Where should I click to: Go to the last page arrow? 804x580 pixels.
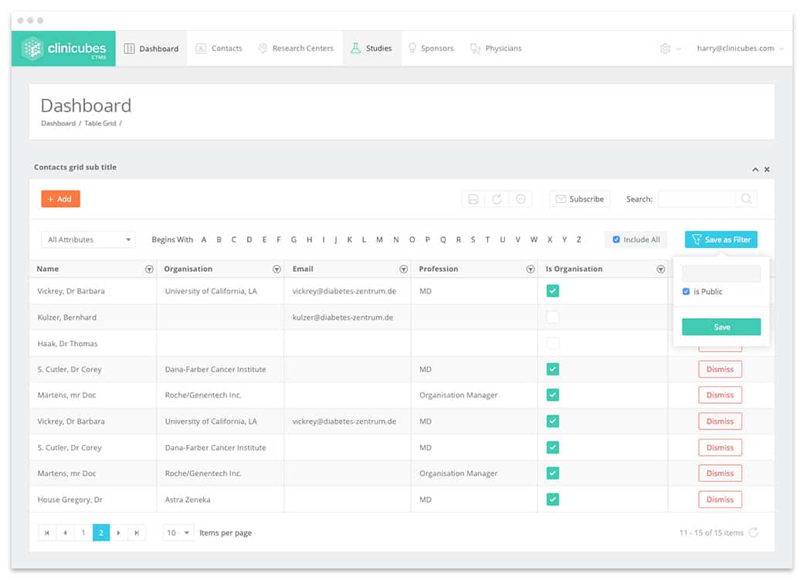click(137, 533)
